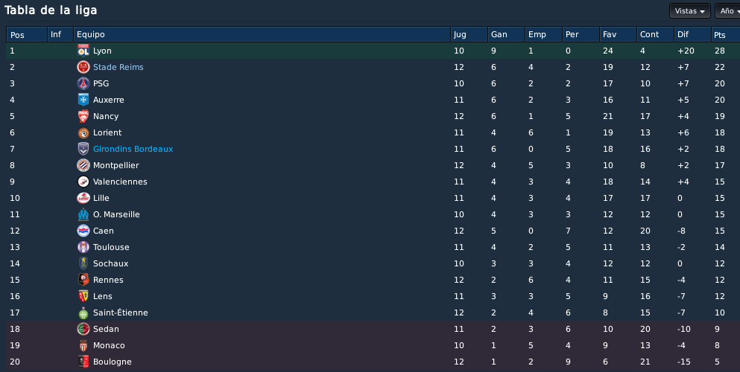Click the Montpellier club crest
Image resolution: width=740 pixels, height=372 pixels.
(83, 165)
